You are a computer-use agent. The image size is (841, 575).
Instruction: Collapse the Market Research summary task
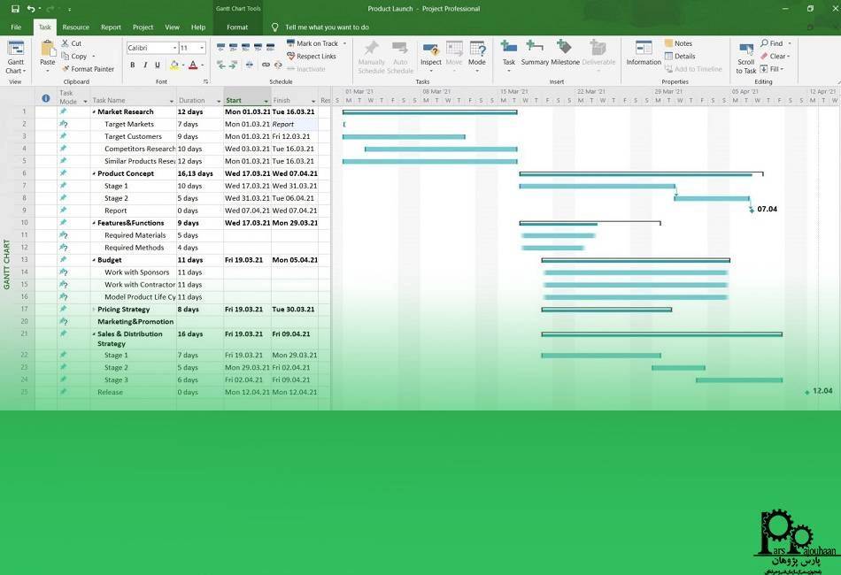click(x=94, y=112)
